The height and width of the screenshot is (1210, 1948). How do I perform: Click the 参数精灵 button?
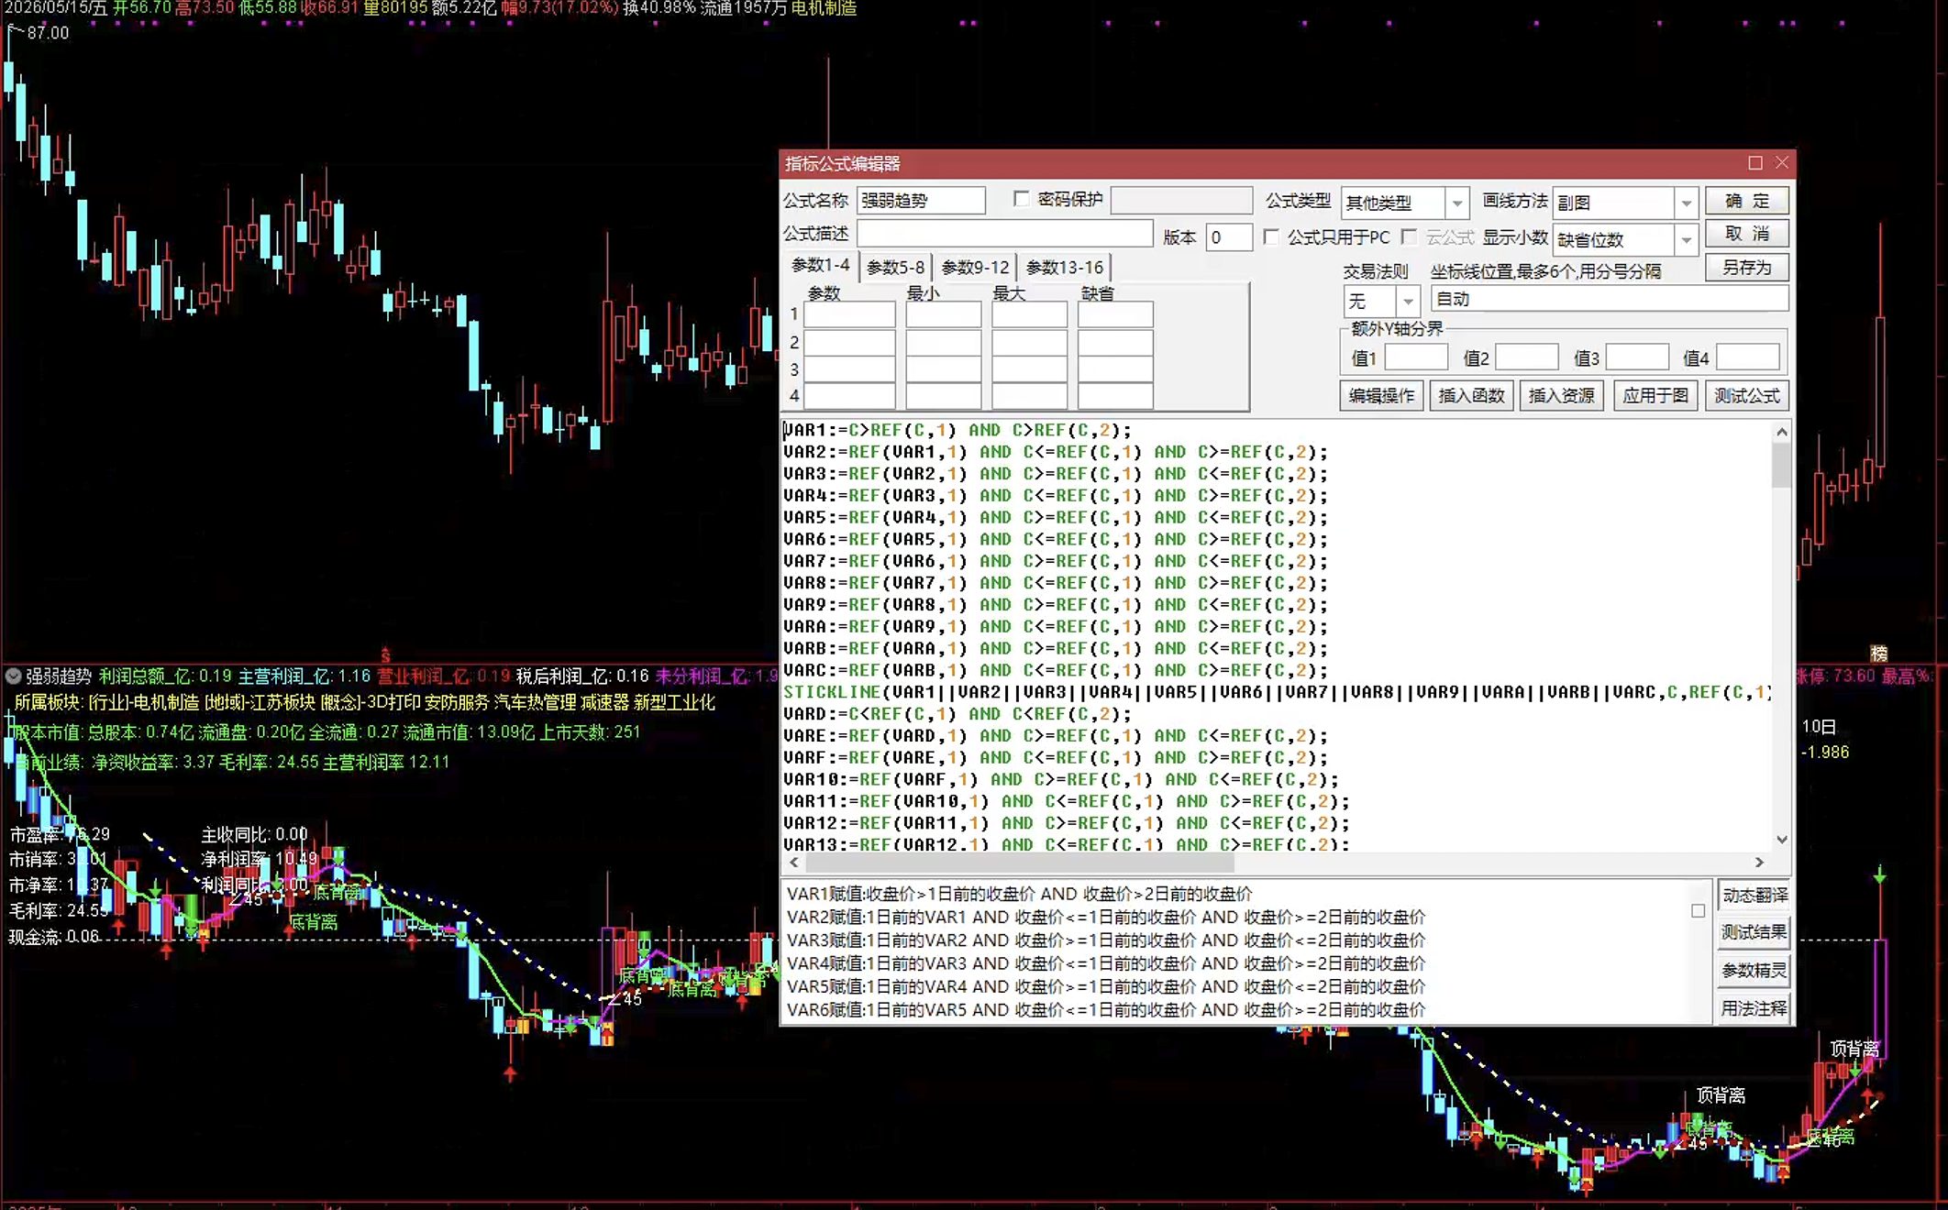tap(1754, 971)
